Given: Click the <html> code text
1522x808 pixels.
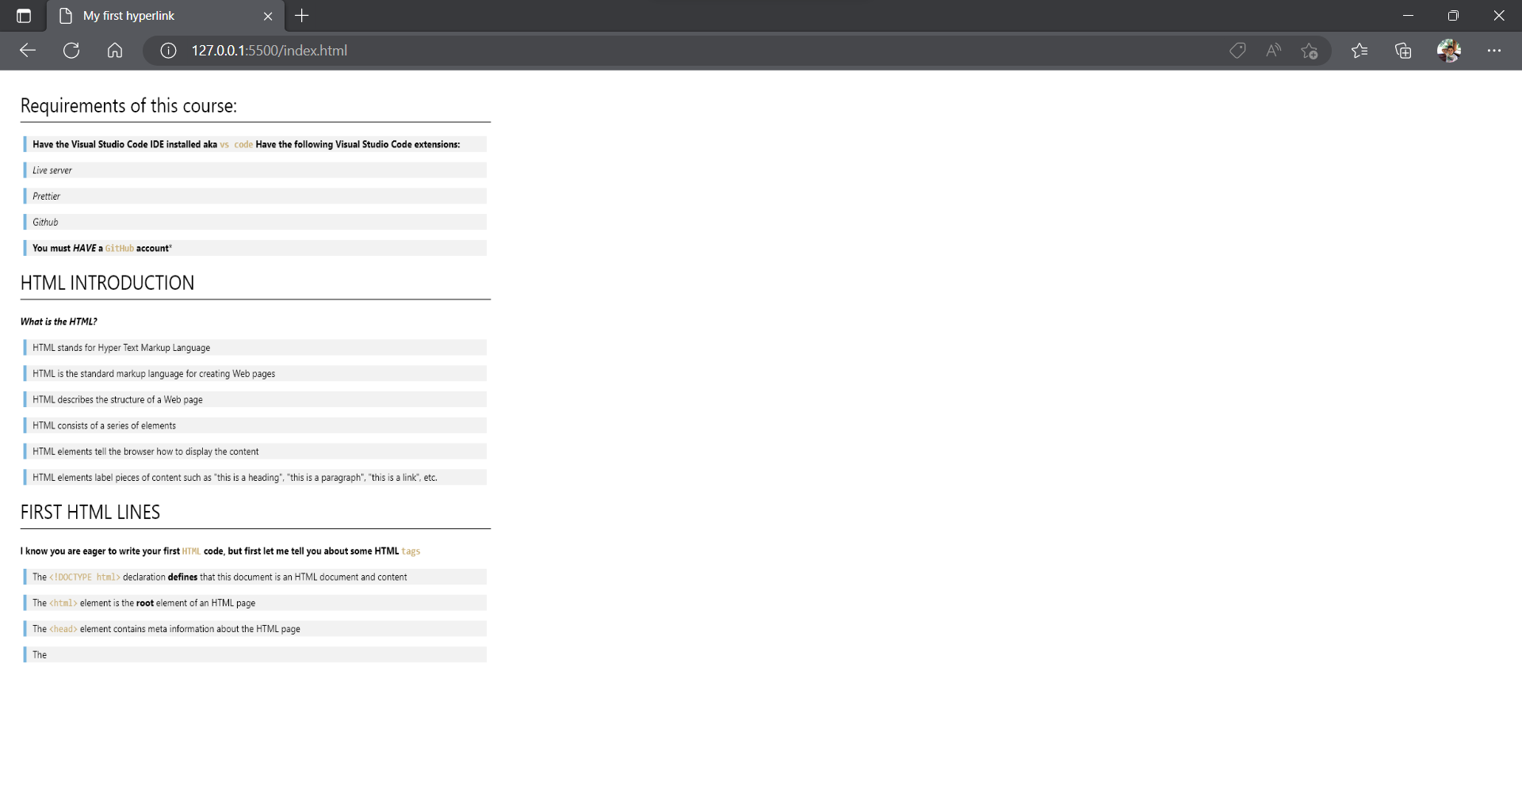Looking at the screenshot, I should point(63,603).
